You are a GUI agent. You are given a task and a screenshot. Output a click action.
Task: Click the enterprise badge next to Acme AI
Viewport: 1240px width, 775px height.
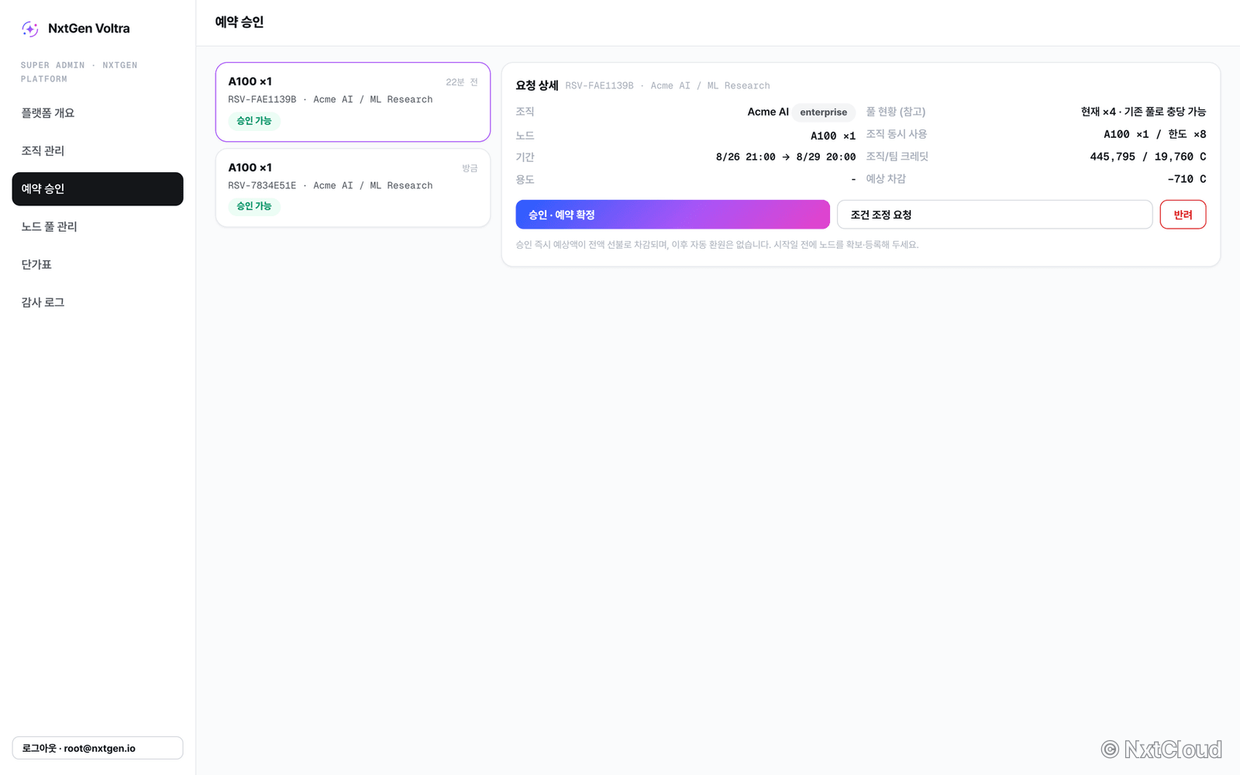coord(823,112)
